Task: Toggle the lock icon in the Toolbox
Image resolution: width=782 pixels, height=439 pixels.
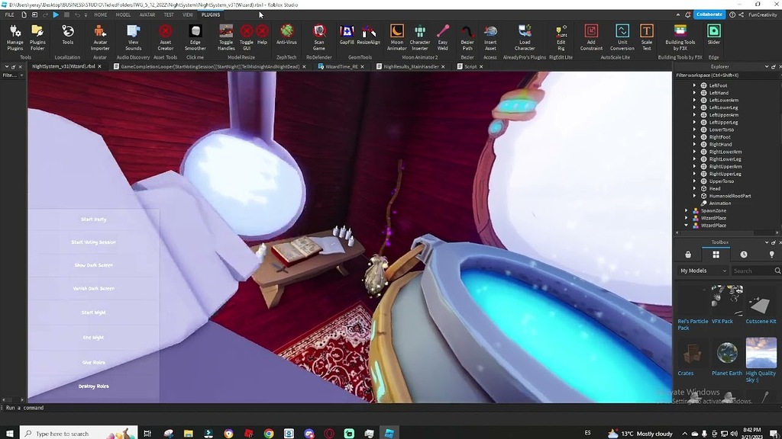Action: [x=688, y=253]
